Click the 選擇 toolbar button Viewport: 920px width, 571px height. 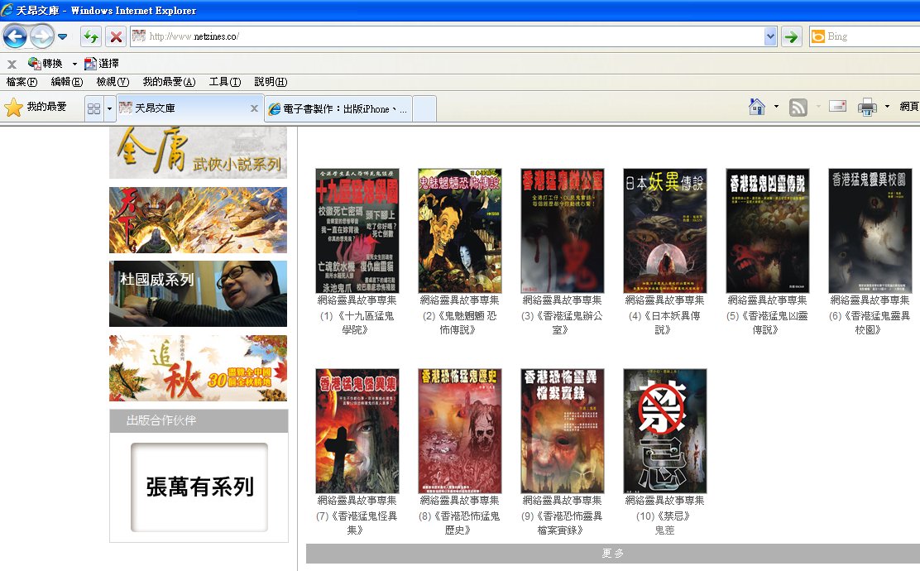(x=102, y=64)
